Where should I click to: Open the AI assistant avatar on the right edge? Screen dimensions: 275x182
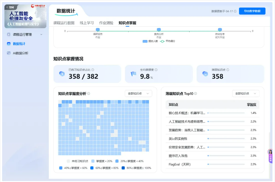click(x=270, y=152)
